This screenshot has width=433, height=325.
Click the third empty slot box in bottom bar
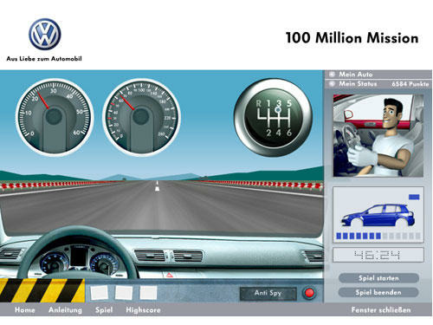click(148, 293)
